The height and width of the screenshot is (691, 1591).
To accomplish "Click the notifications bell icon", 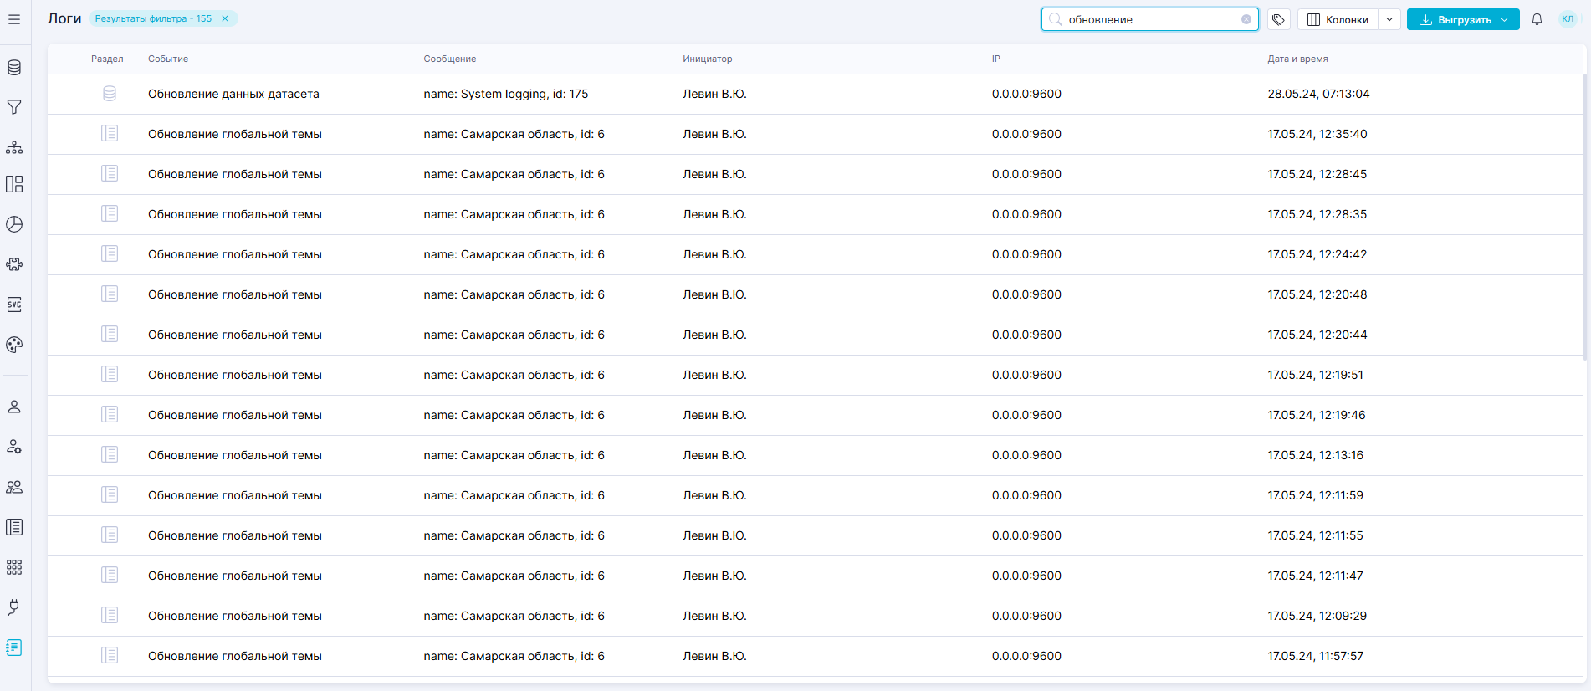I will (1537, 19).
